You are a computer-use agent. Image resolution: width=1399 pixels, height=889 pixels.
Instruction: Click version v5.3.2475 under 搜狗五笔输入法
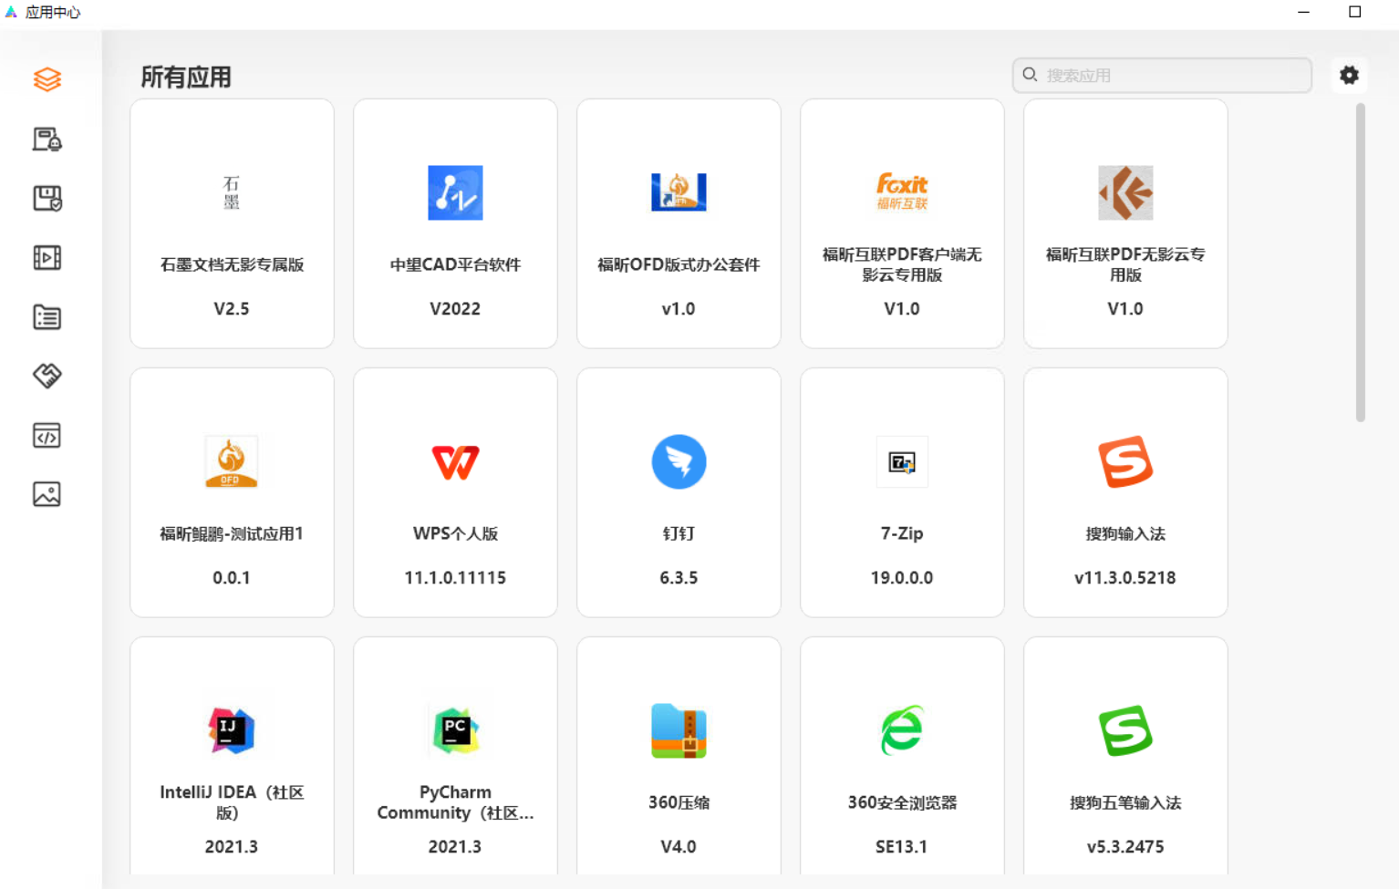tap(1125, 846)
